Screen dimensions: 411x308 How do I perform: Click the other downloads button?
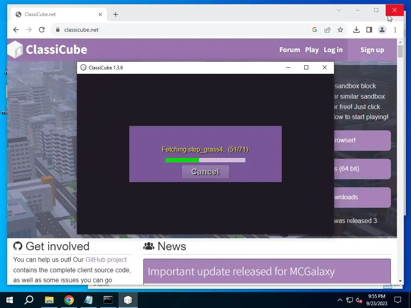click(362, 197)
